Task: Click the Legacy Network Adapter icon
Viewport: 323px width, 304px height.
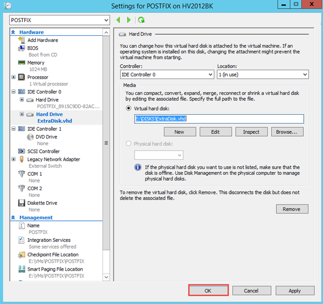Action: 21,159
